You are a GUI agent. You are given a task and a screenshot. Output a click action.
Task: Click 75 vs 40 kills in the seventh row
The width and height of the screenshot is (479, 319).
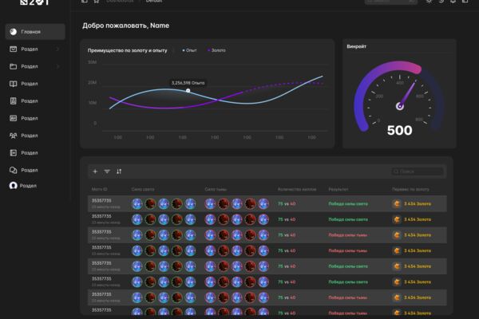[287, 297]
